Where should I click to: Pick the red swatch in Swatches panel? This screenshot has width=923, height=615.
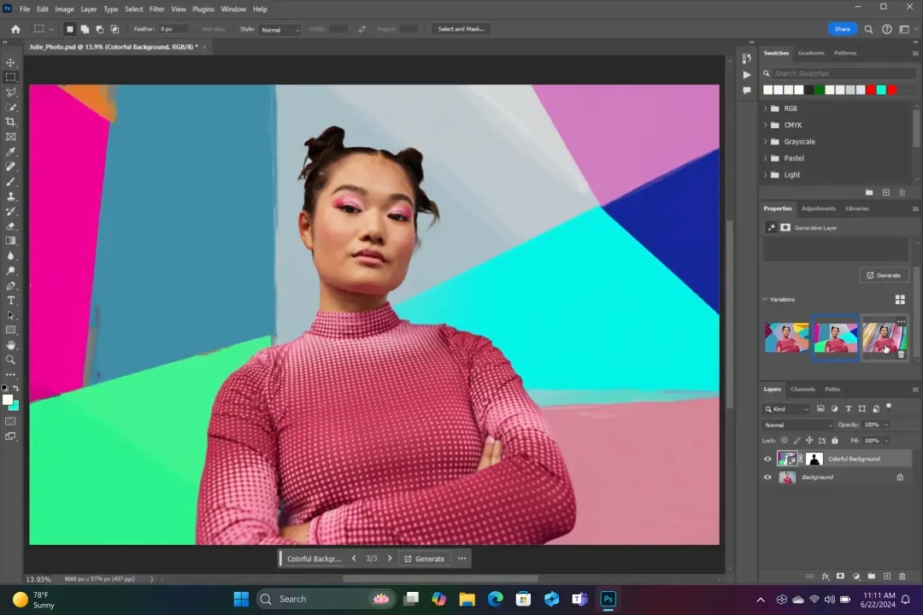[871, 90]
